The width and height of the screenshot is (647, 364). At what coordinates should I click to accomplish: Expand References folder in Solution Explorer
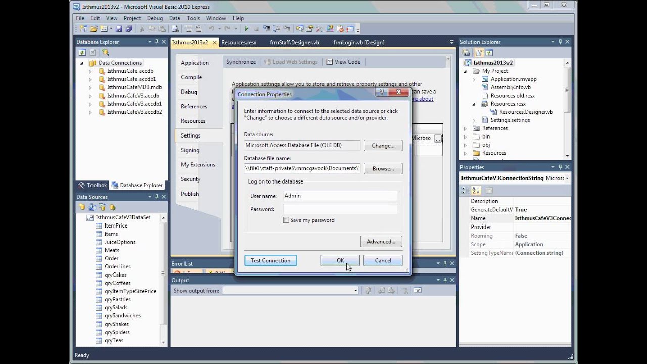(x=466, y=128)
